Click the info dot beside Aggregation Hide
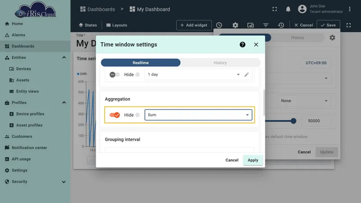 coord(138,115)
